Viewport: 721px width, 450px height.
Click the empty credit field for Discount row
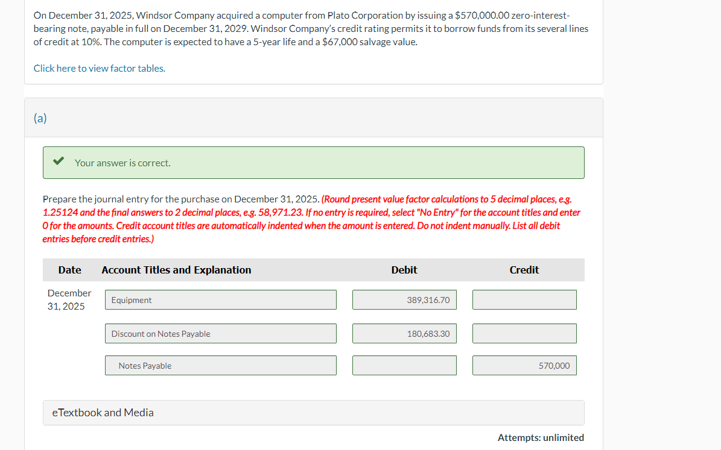(x=525, y=334)
